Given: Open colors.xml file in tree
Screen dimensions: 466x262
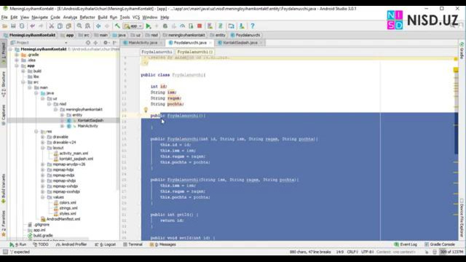Looking at the screenshot, I should [68, 202].
